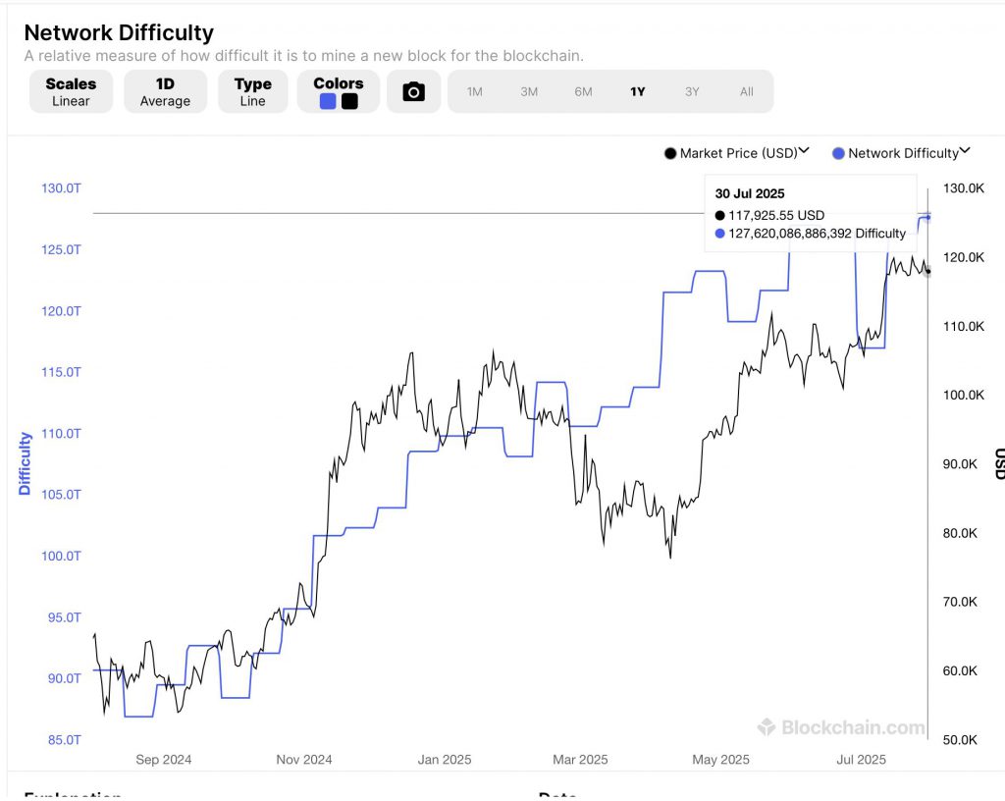Screen dimensions: 1005x801
Task: Click the blue difficulty dot in the tooltip
Action: [721, 234]
